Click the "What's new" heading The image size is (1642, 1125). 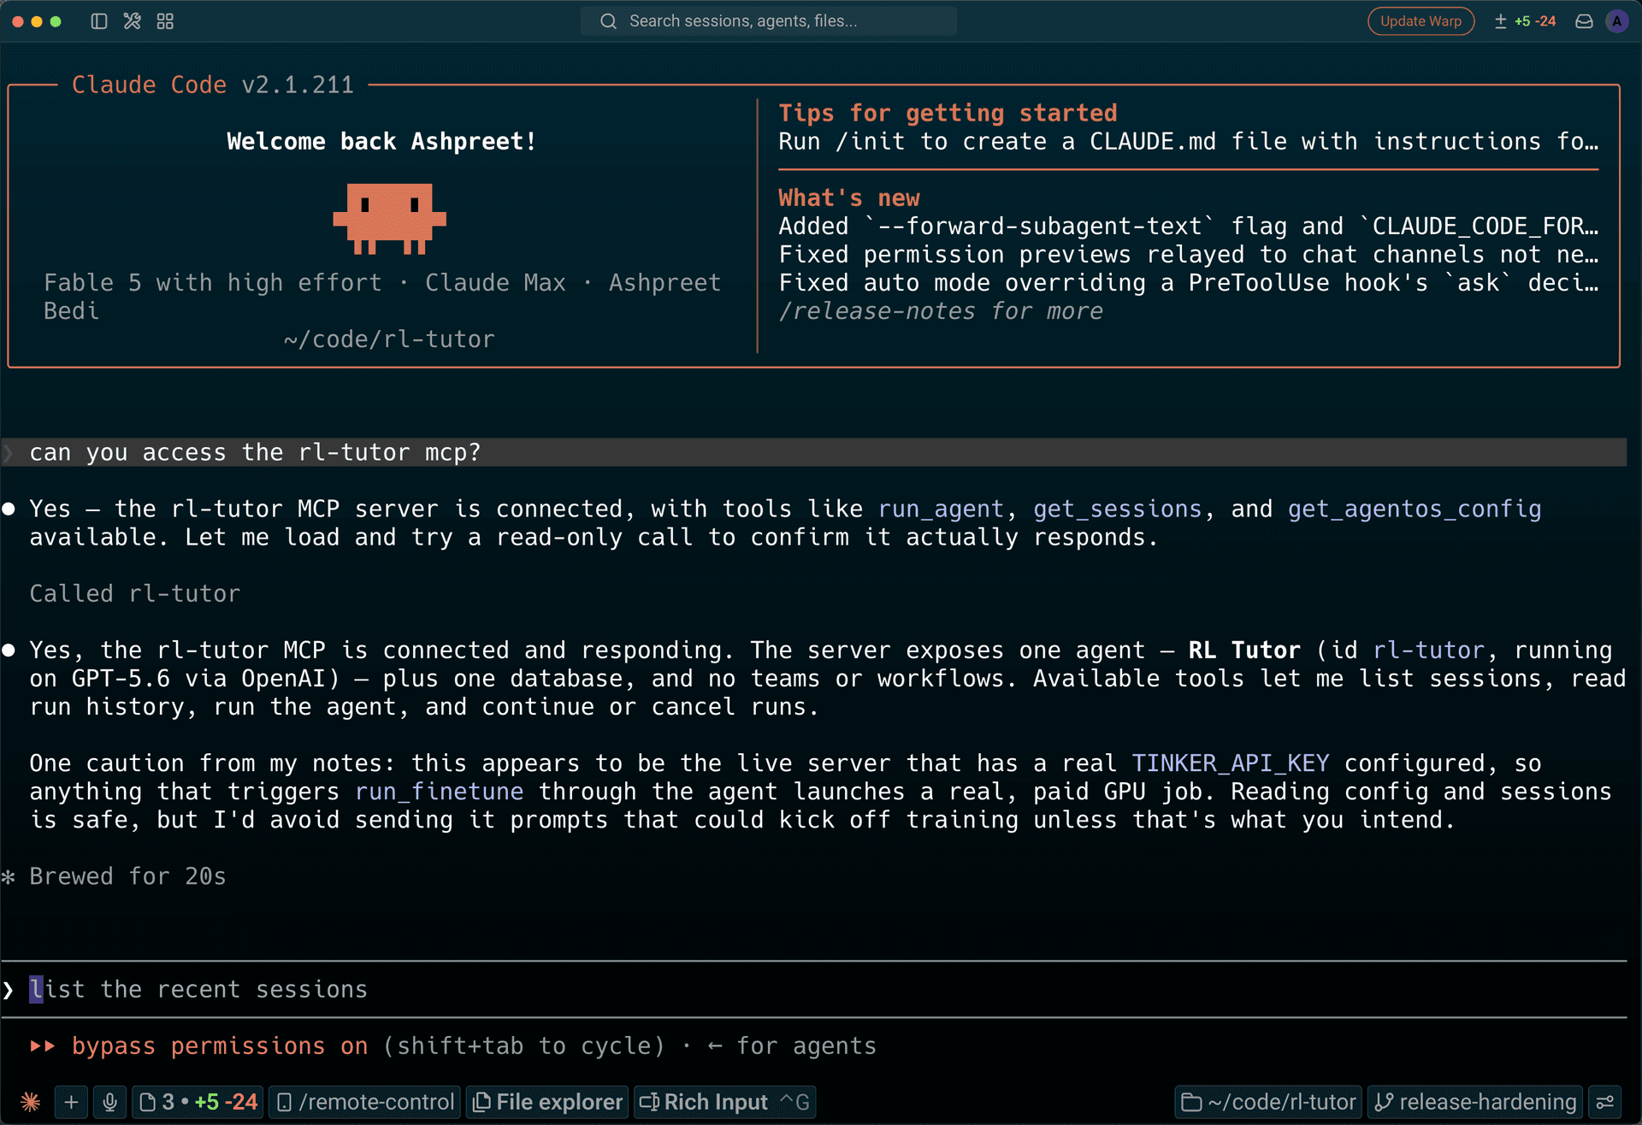click(x=849, y=197)
